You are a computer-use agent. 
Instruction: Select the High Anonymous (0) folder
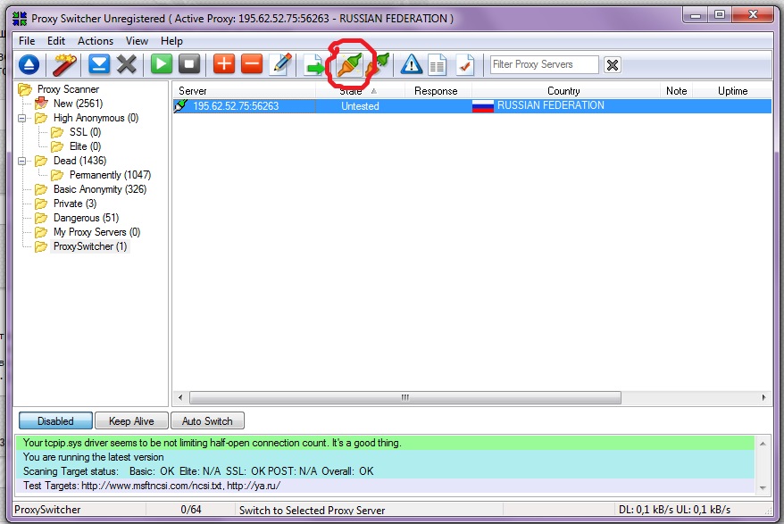coord(96,118)
